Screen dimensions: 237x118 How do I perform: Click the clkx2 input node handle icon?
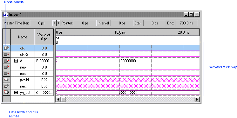click(x=6, y=55)
